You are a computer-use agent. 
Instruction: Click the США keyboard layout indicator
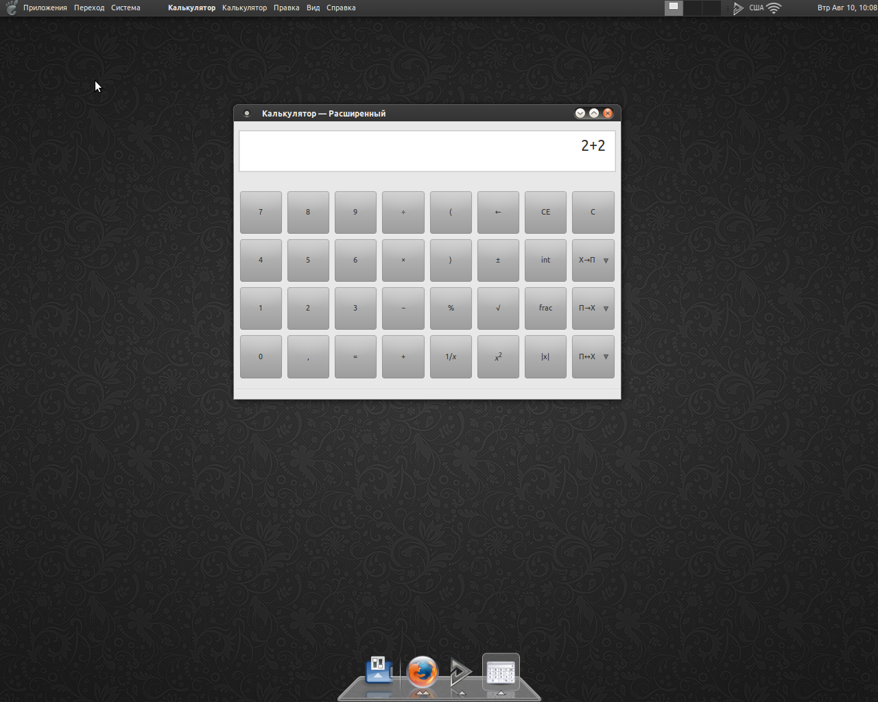pyautogui.click(x=756, y=8)
